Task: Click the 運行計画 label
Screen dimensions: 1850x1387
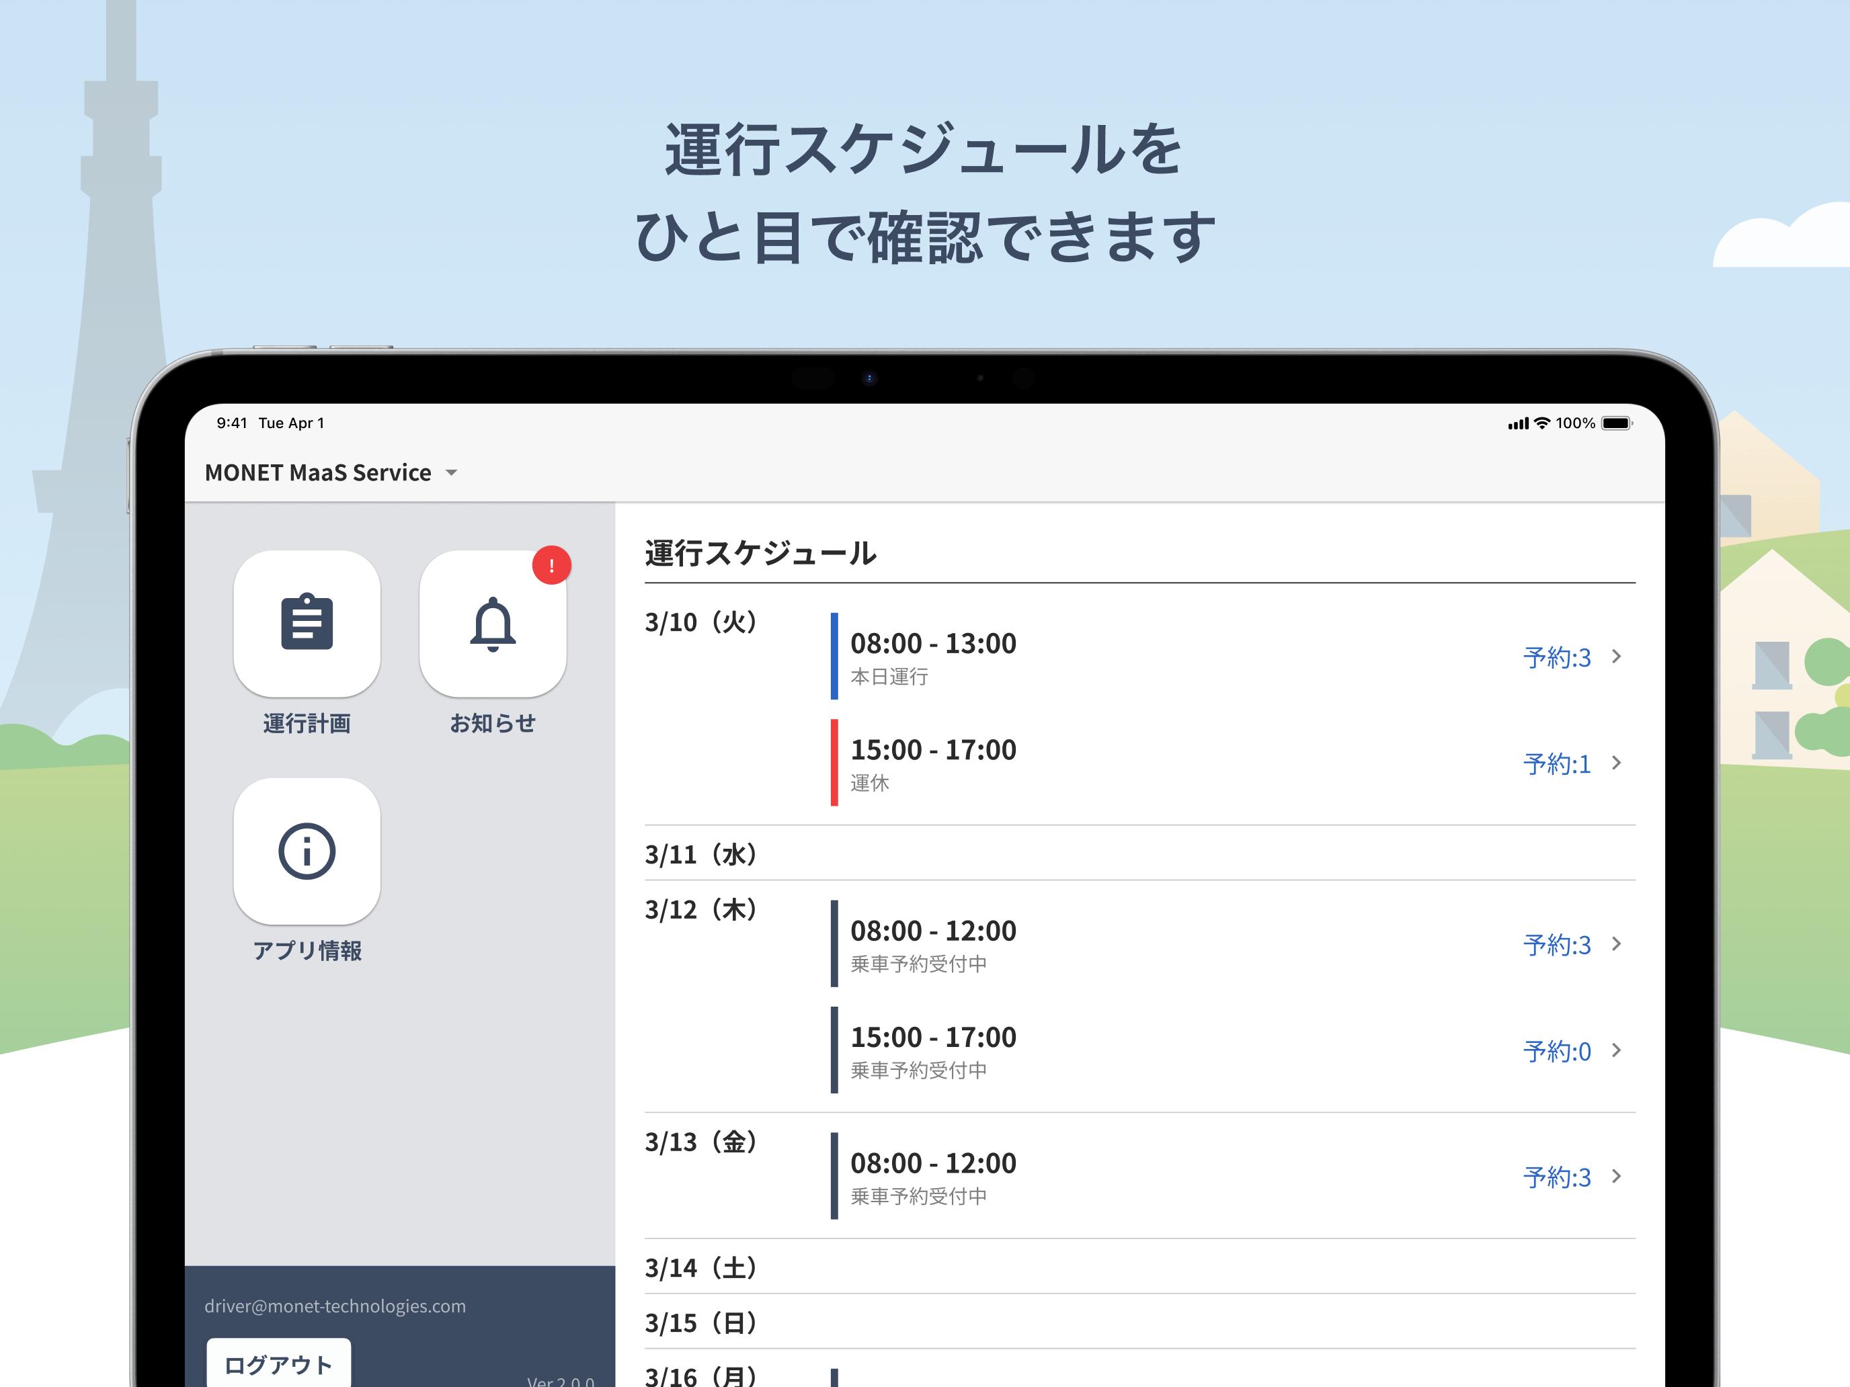Action: coord(307,724)
